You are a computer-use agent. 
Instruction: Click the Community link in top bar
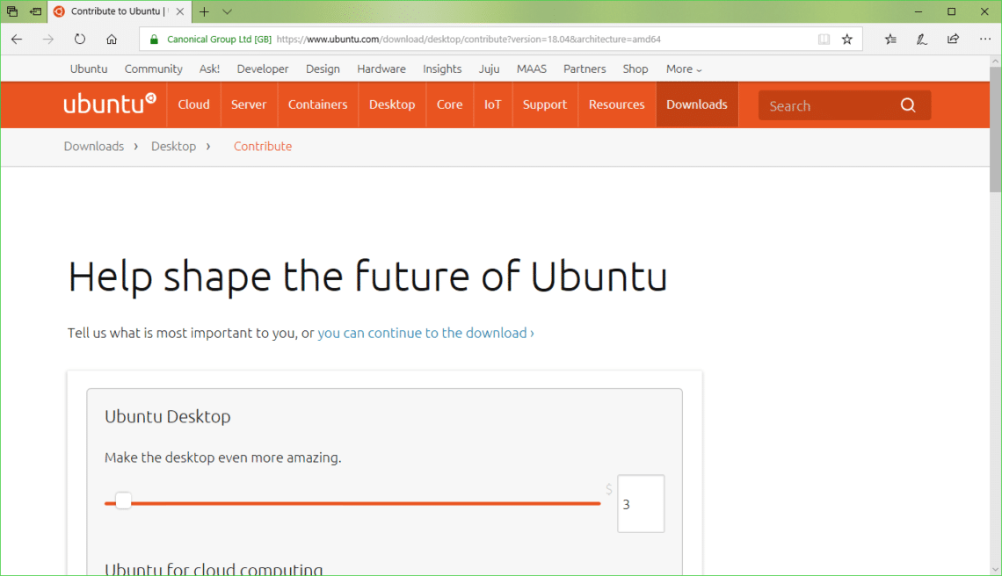click(x=153, y=69)
